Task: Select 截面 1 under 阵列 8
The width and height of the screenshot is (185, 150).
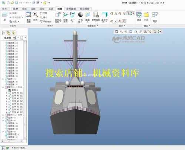Action: click(x=13, y=90)
